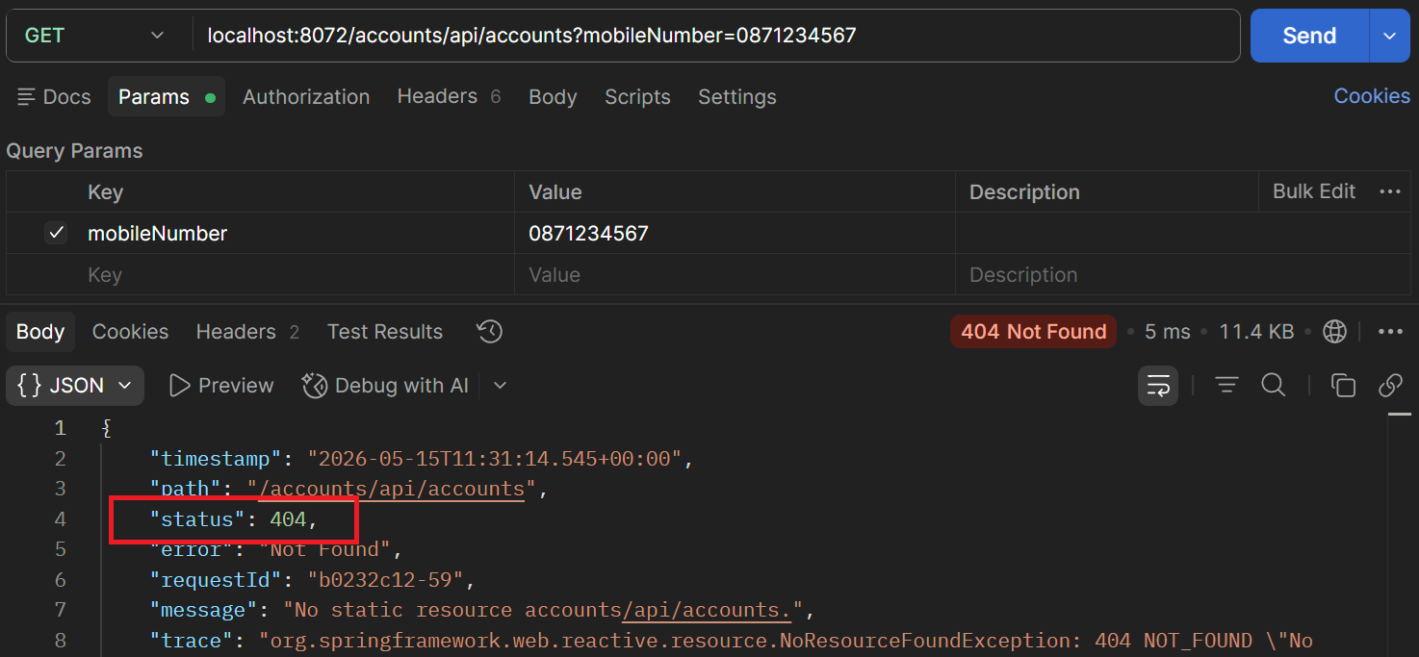Search within the response body
Viewport: 1419px width, 657px height.
(1273, 386)
